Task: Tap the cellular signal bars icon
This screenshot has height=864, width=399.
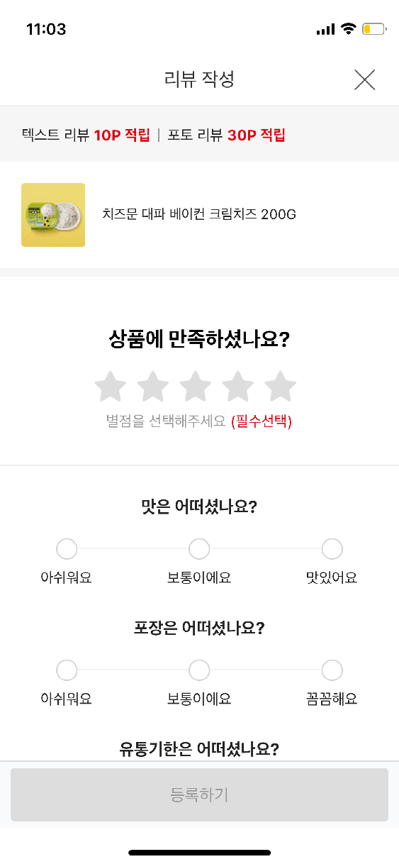Action: [x=325, y=29]
